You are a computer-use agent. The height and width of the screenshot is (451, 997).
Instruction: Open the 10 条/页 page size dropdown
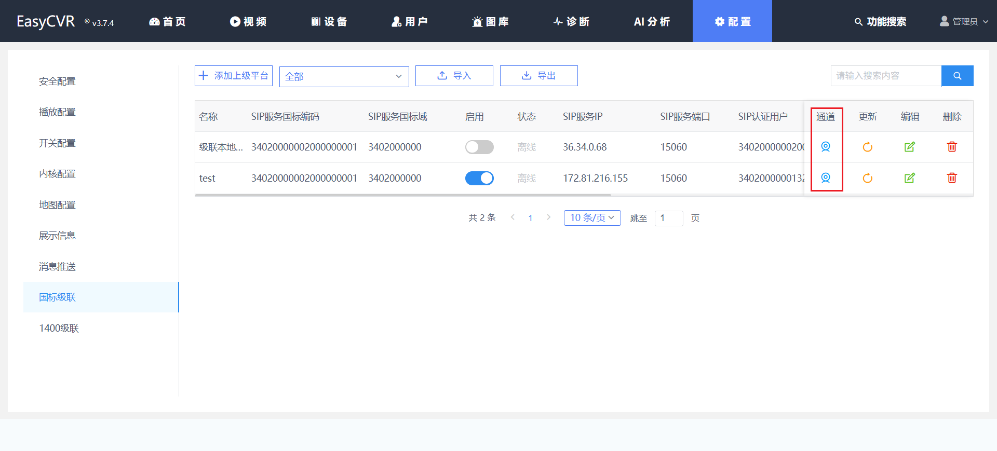pos(592,218)
